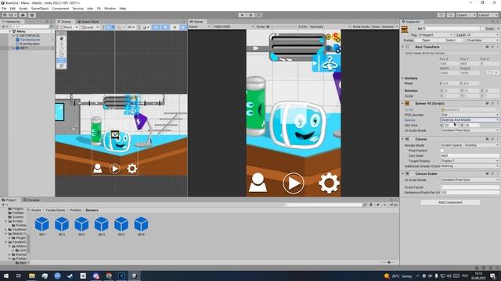Open Rect Transform help icon
This screenshot has width=501, height=281.
[487, 47]
